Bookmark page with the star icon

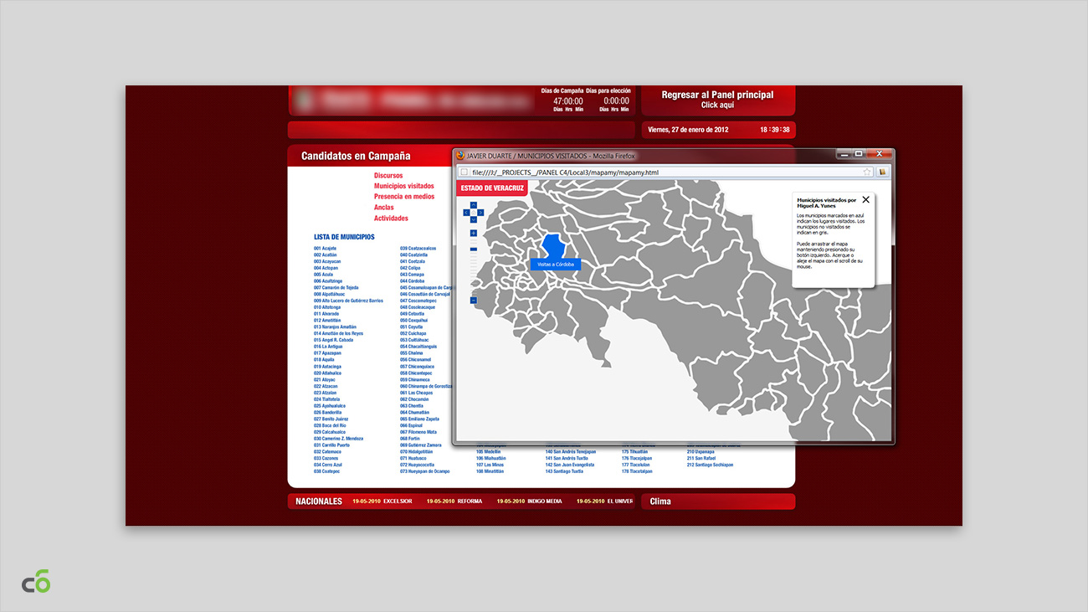click(868, 172)
